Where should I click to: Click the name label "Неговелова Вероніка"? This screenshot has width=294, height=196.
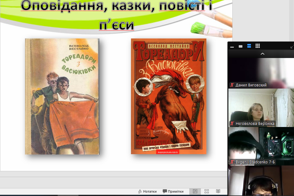[255, 123]
